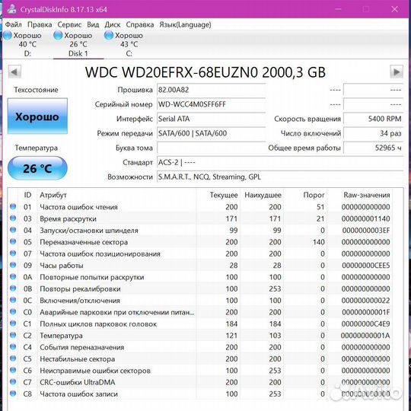Click the S.M.A.R.T., NCQ features field

[x=280, y=177]
